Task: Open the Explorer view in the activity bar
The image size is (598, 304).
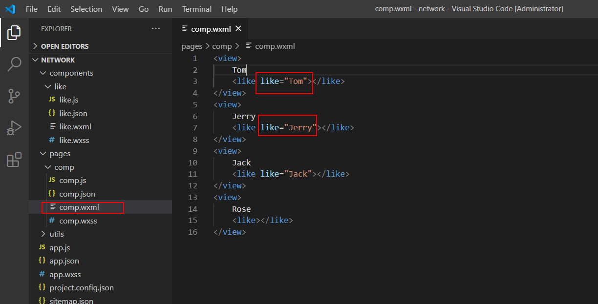Action: click(14, 33)
